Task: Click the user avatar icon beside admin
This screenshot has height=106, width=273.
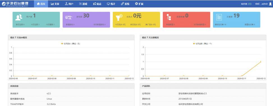Action: (x=270, y=4)
